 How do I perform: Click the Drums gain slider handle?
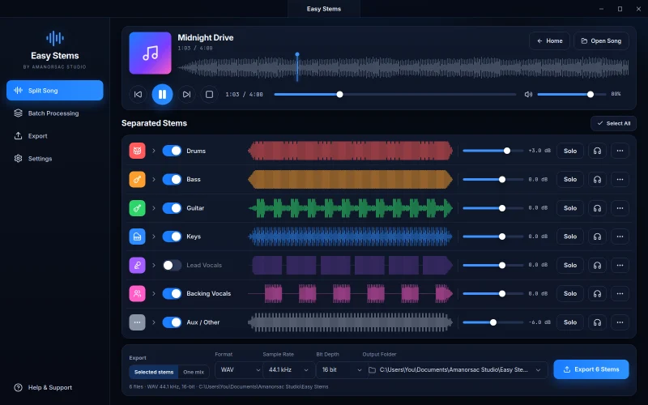(x=507, y=151)
